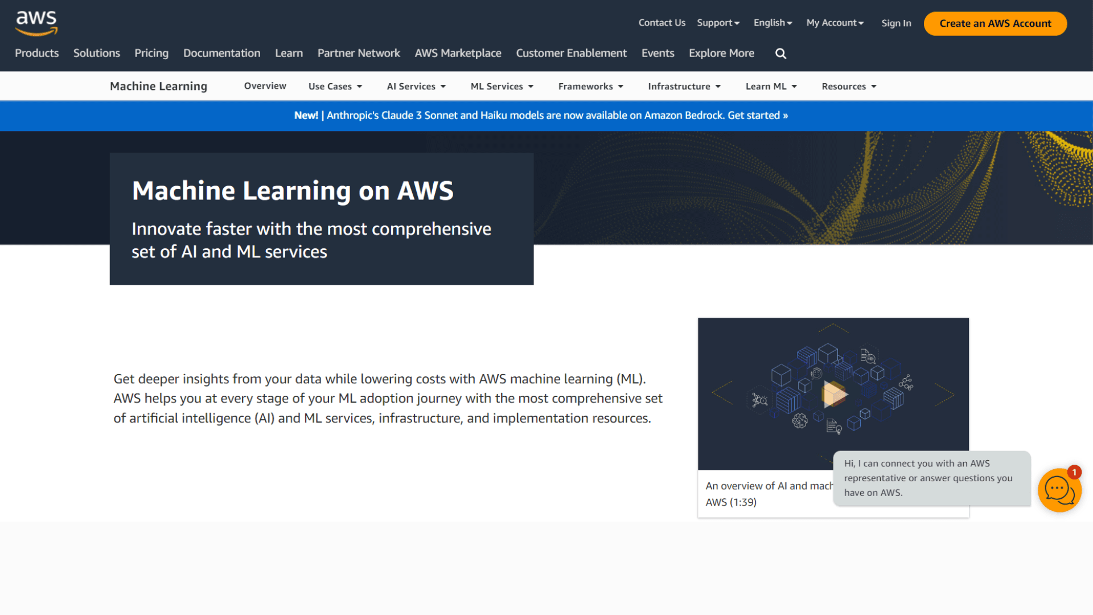
Task: Expand the ML Services dropdown
Action: point(501,86)
